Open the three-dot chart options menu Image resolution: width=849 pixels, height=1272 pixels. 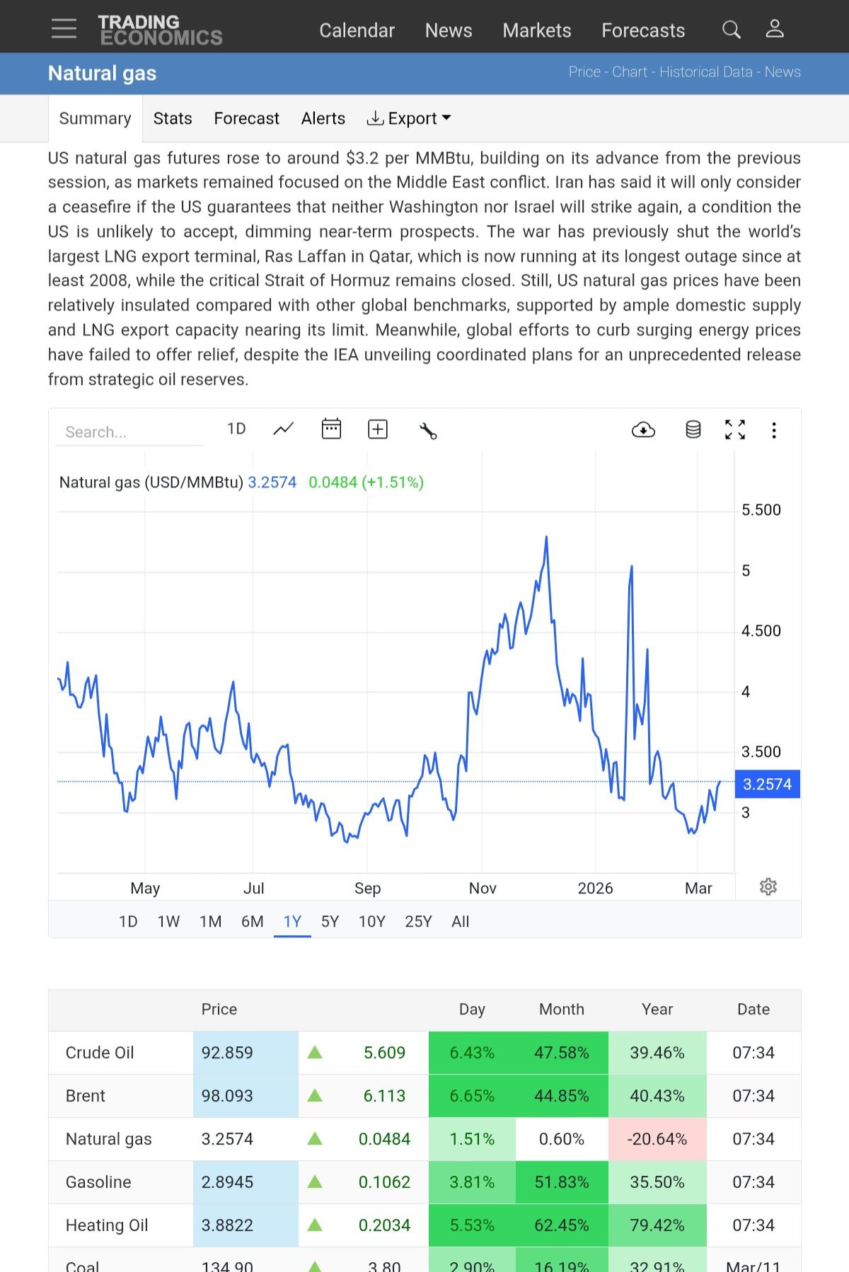click(774, 430)
